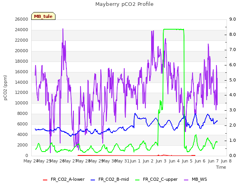250x187 pixels.
Task: Click the Jun 2 date label
Action: (148, 161)
